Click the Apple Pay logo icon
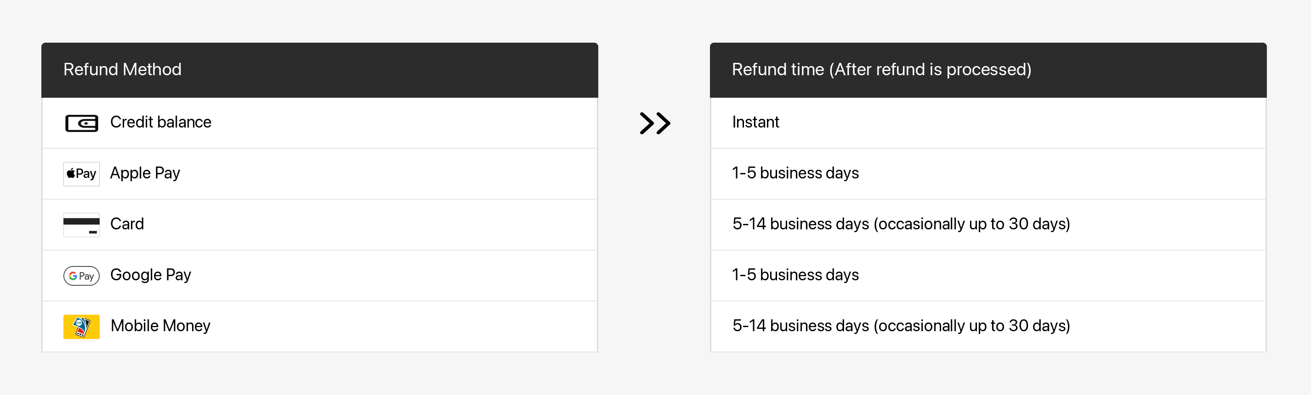The image size is (1311, 395). pyautogui.click(x=81, y=174)
